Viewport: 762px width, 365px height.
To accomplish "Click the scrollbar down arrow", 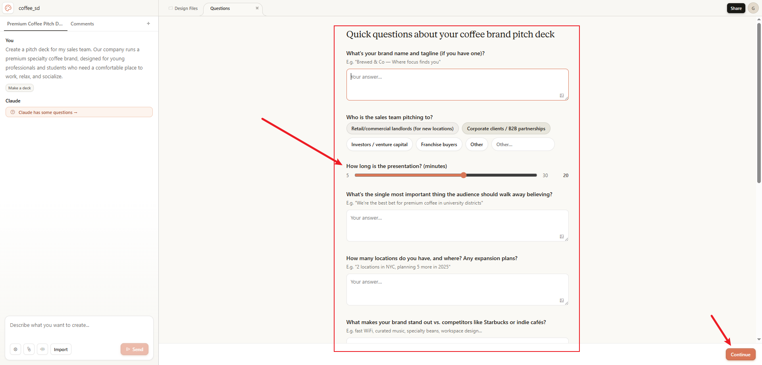I will (759, 340).
